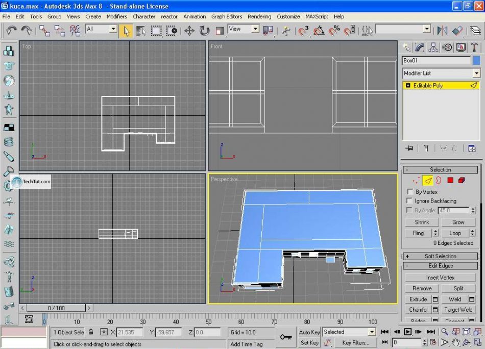Viewport: 485px width, 349px height.
Task: Open the Selected key filter dropdown
Action: pyautogui.click(x=372, y=332)
